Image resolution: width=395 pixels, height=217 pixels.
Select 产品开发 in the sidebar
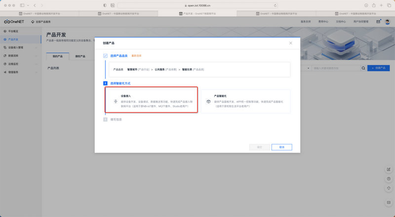point(20,40)
